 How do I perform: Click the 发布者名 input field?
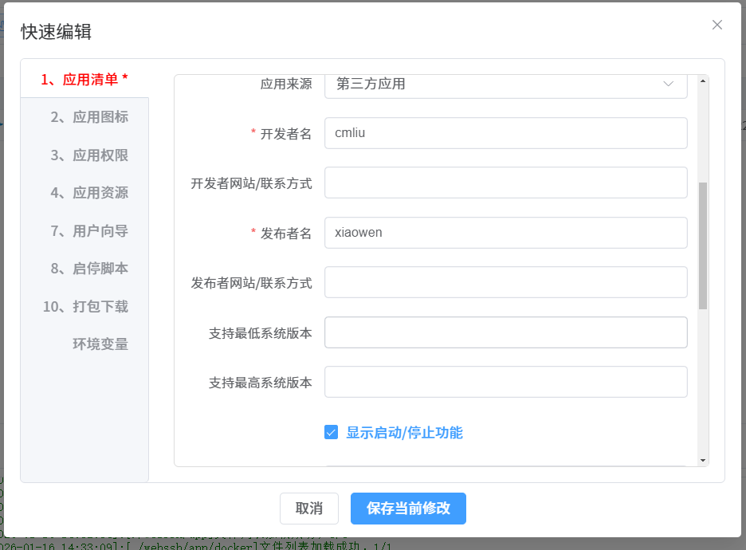[x=505, y=233]
